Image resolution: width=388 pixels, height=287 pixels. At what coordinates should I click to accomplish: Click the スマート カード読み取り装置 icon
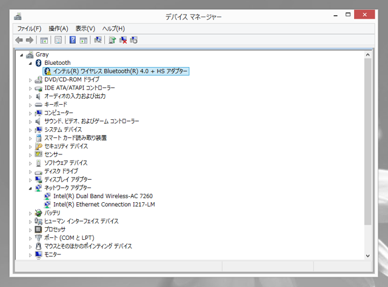pyautogui.click(x=38, y=138)
